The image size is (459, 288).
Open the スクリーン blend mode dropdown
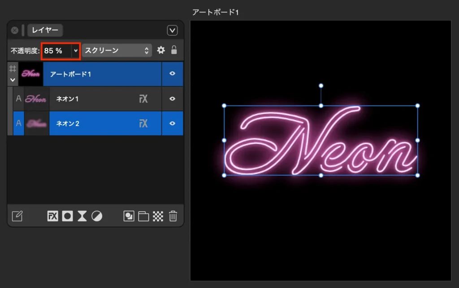pyautogui.click(x=117, y=51)
